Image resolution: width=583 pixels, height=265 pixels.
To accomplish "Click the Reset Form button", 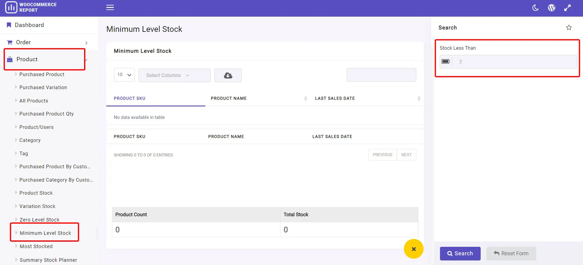I will (x=511, y=253).
